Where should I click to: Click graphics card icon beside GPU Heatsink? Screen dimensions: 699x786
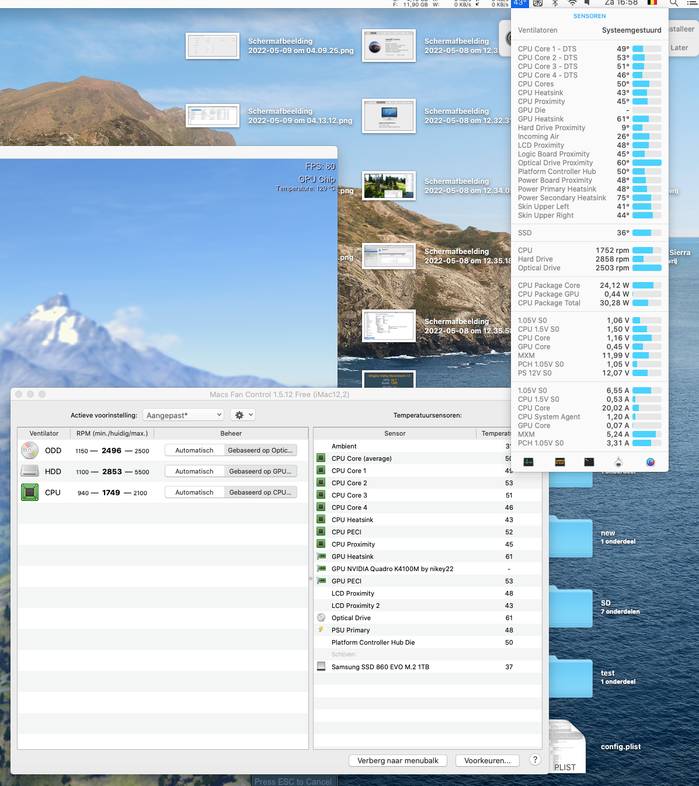click(321, 557)
